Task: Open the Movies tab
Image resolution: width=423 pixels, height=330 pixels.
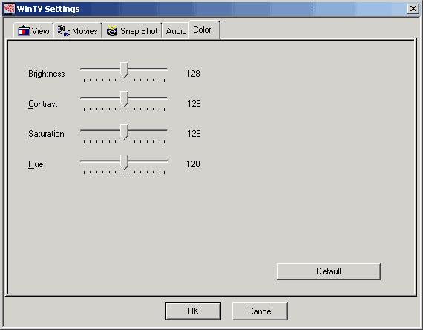Action: [78, 30]
